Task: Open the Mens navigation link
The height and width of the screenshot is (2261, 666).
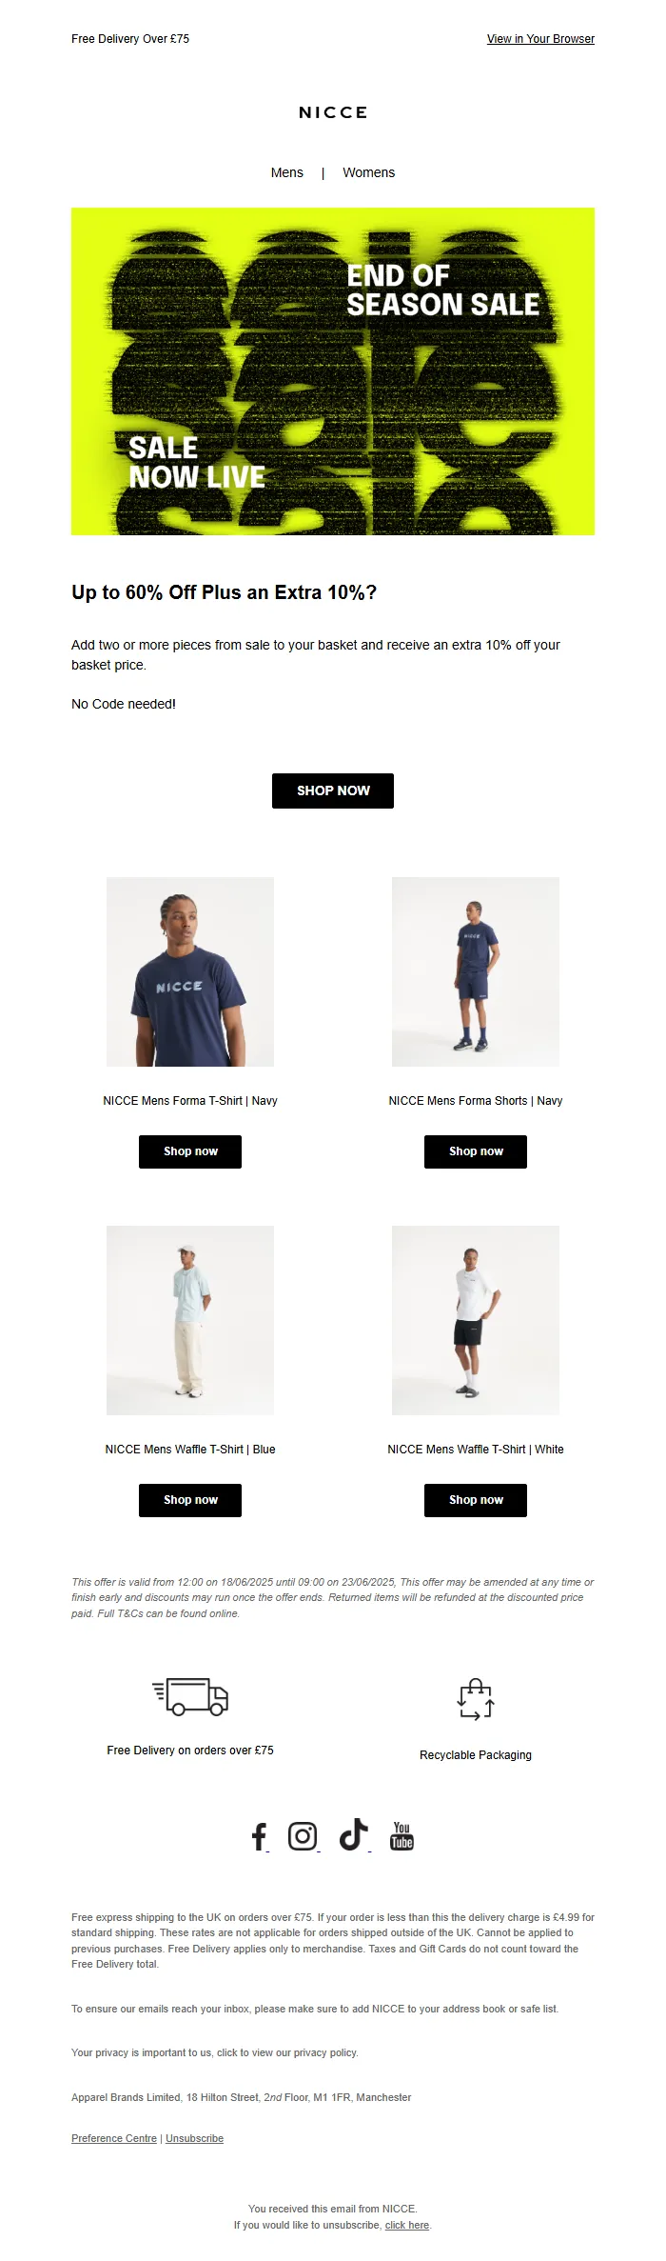Action: tap(287, 172)
